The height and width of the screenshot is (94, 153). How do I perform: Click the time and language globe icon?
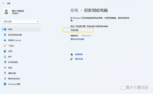(x=5, y=62)
